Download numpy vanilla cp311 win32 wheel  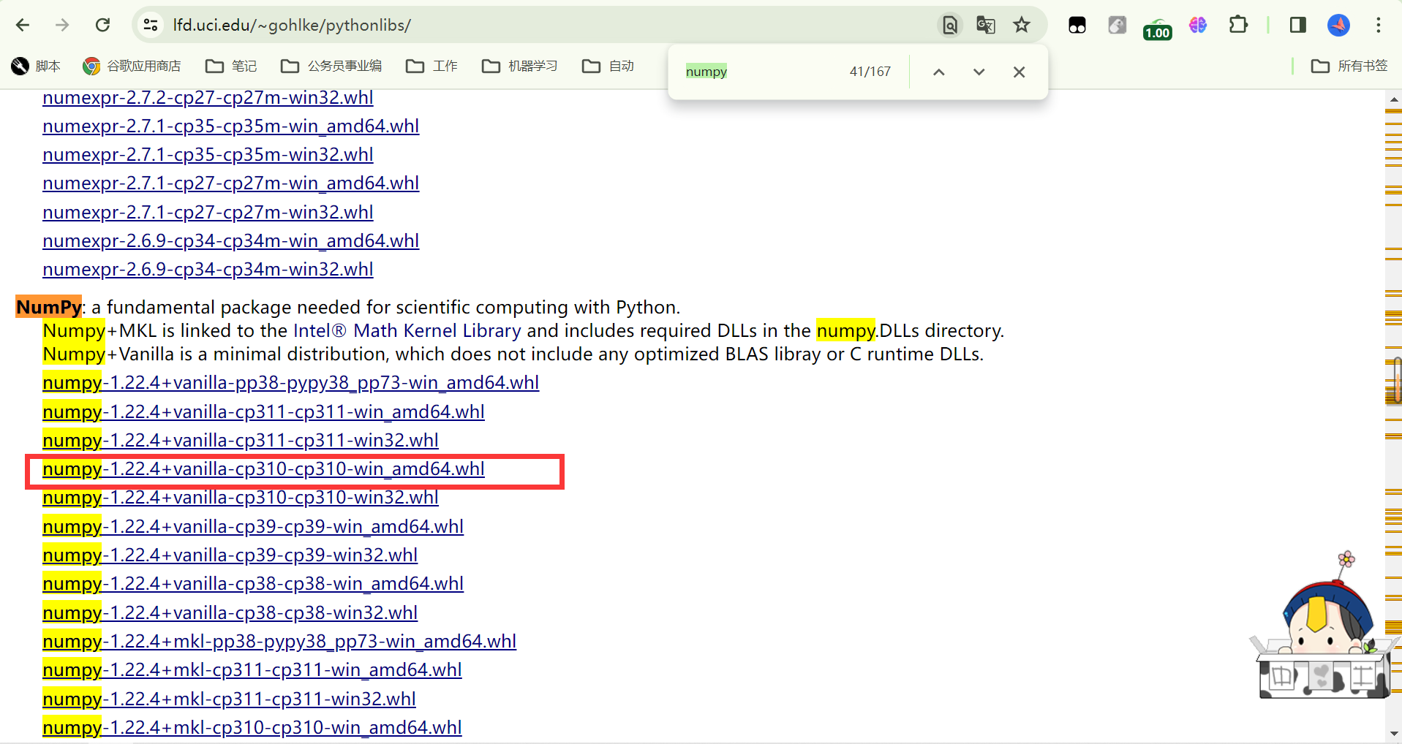pyautogui.click(x=241, y=441)
